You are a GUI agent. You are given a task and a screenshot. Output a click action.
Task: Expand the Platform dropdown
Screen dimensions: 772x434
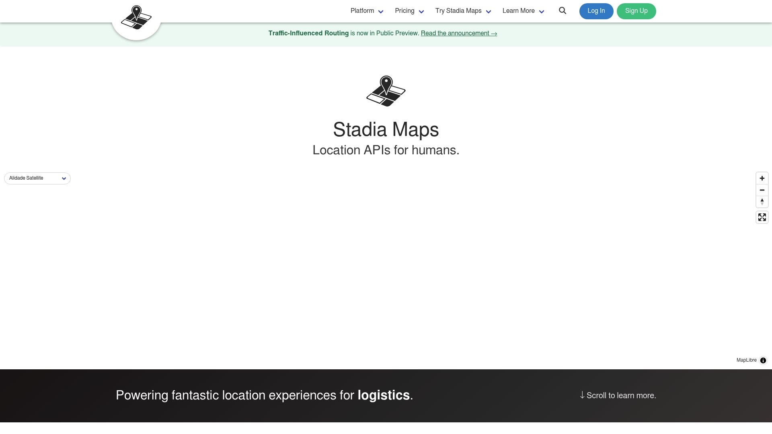366,11
